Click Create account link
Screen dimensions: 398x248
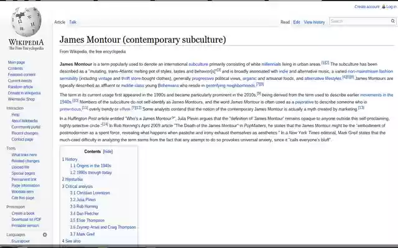(367, 7)
